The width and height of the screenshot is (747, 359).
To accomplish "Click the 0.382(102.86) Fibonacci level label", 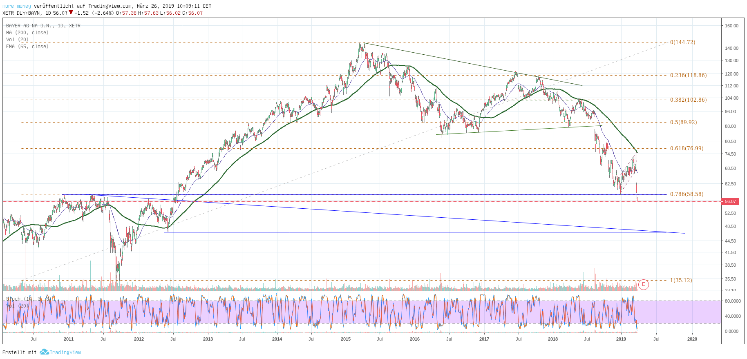I will [688, 100].
